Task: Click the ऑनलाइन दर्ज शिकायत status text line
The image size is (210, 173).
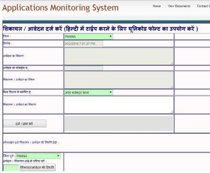Action: pos(30,142)
